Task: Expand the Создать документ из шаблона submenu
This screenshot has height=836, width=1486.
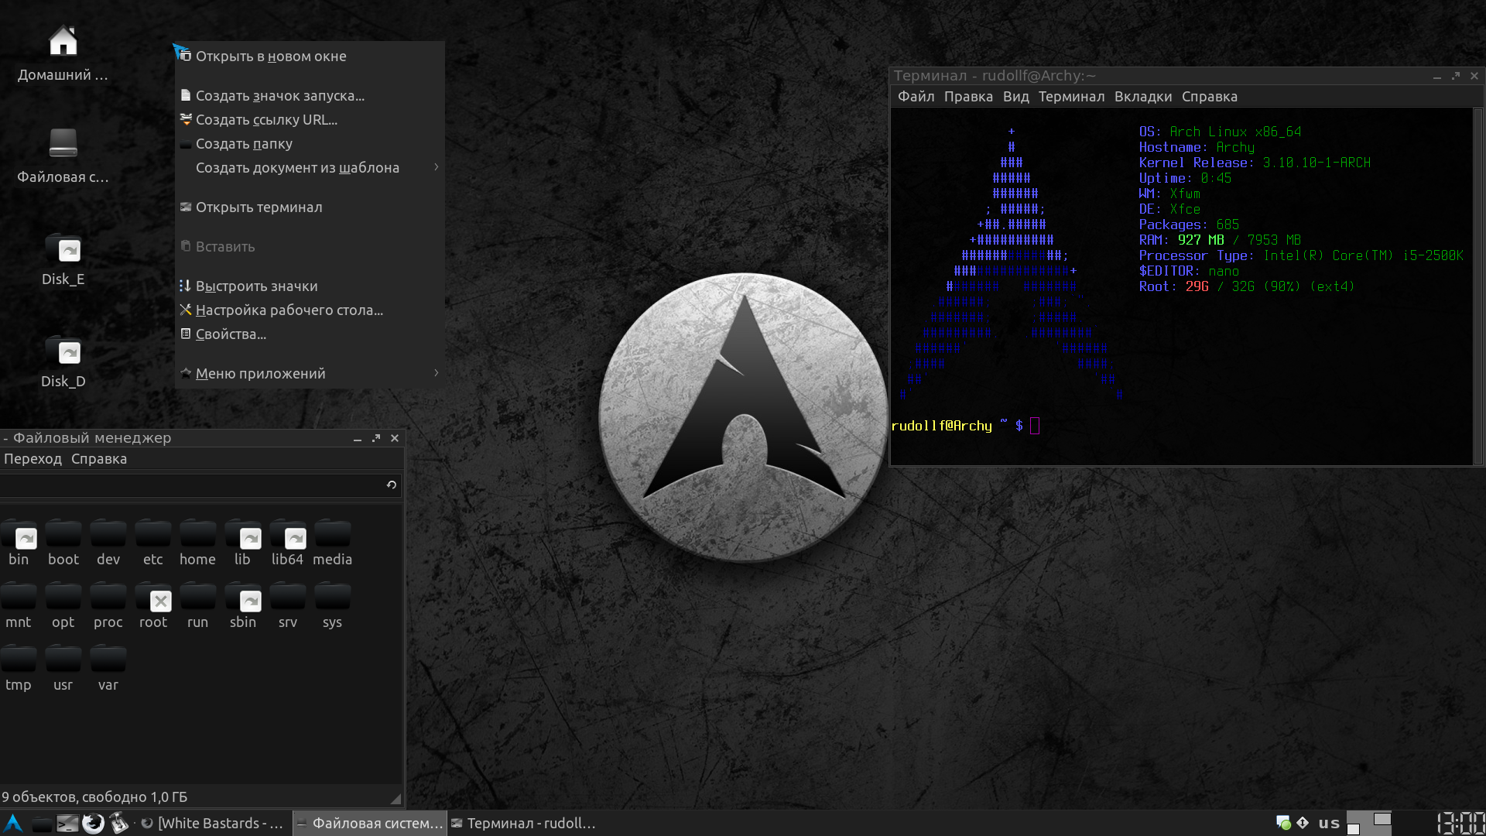Action: pyautogui.click(x=310, y=167)
